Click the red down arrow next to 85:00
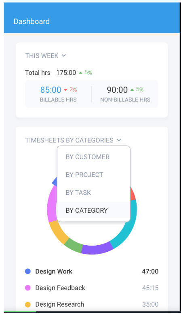The height and width of the screenshot is (314, 181). click(65, 90)
